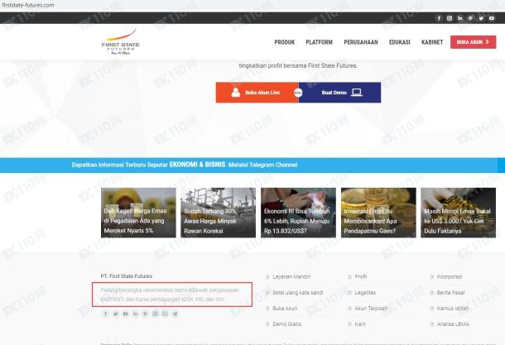Open Instagram icon in top dark bar
The width and height of the screenshot is (505, 345).
(450, 18)
